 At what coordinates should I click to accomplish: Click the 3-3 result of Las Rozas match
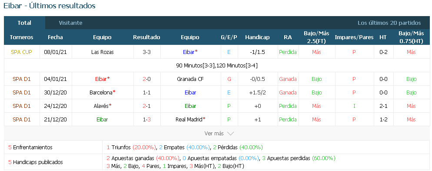(146, 52)
